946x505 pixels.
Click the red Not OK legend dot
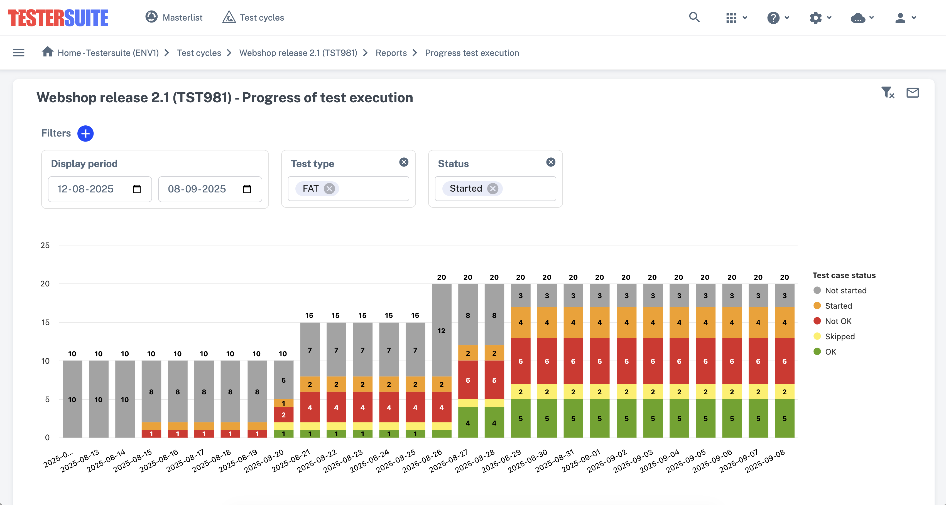pyautogui.click(x=817, y=321)
